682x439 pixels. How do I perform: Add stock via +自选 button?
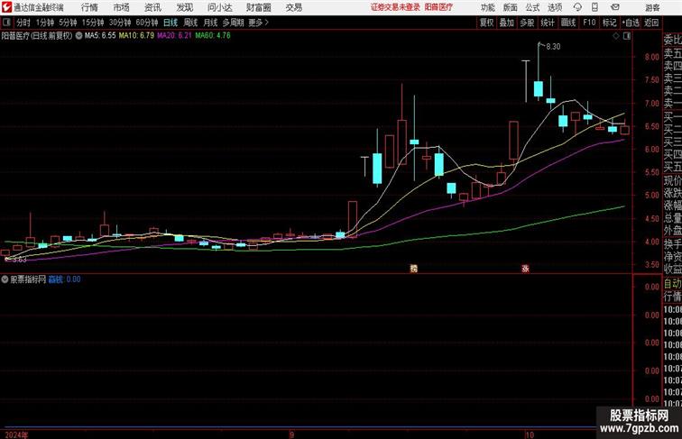click(x=631, y=23)
